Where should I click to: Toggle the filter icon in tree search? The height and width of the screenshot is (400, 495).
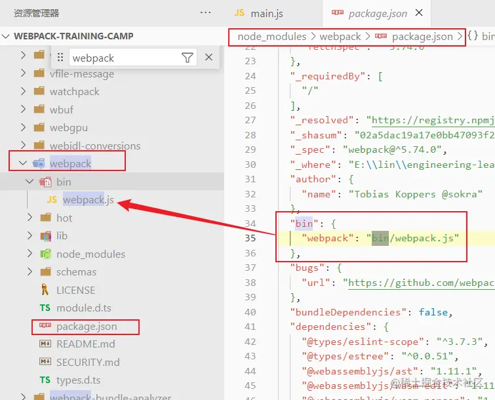pyautogui.click(x=188, y=58)
